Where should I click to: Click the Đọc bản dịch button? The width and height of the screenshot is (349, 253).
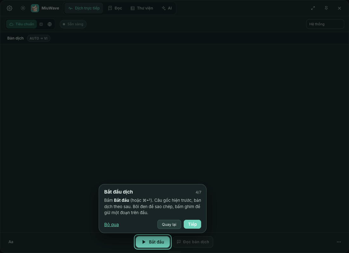point(193,242)
